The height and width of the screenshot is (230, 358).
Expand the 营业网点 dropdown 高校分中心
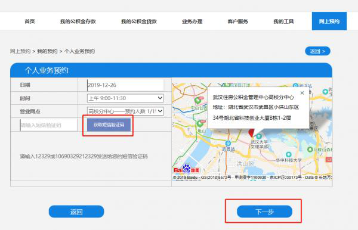click(x=125, y=111)
